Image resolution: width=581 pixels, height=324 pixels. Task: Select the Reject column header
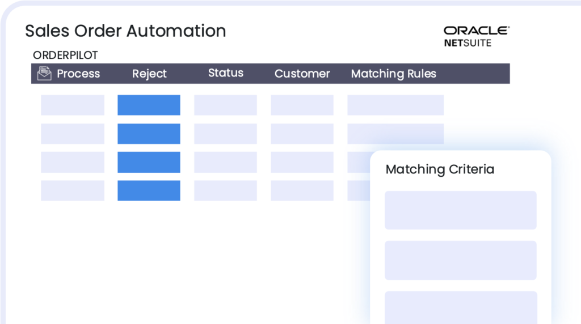(x=149, y=74)
